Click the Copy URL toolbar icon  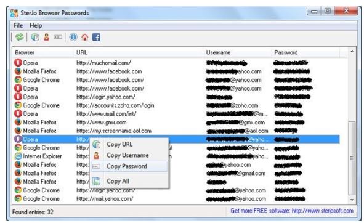[35, 37]
